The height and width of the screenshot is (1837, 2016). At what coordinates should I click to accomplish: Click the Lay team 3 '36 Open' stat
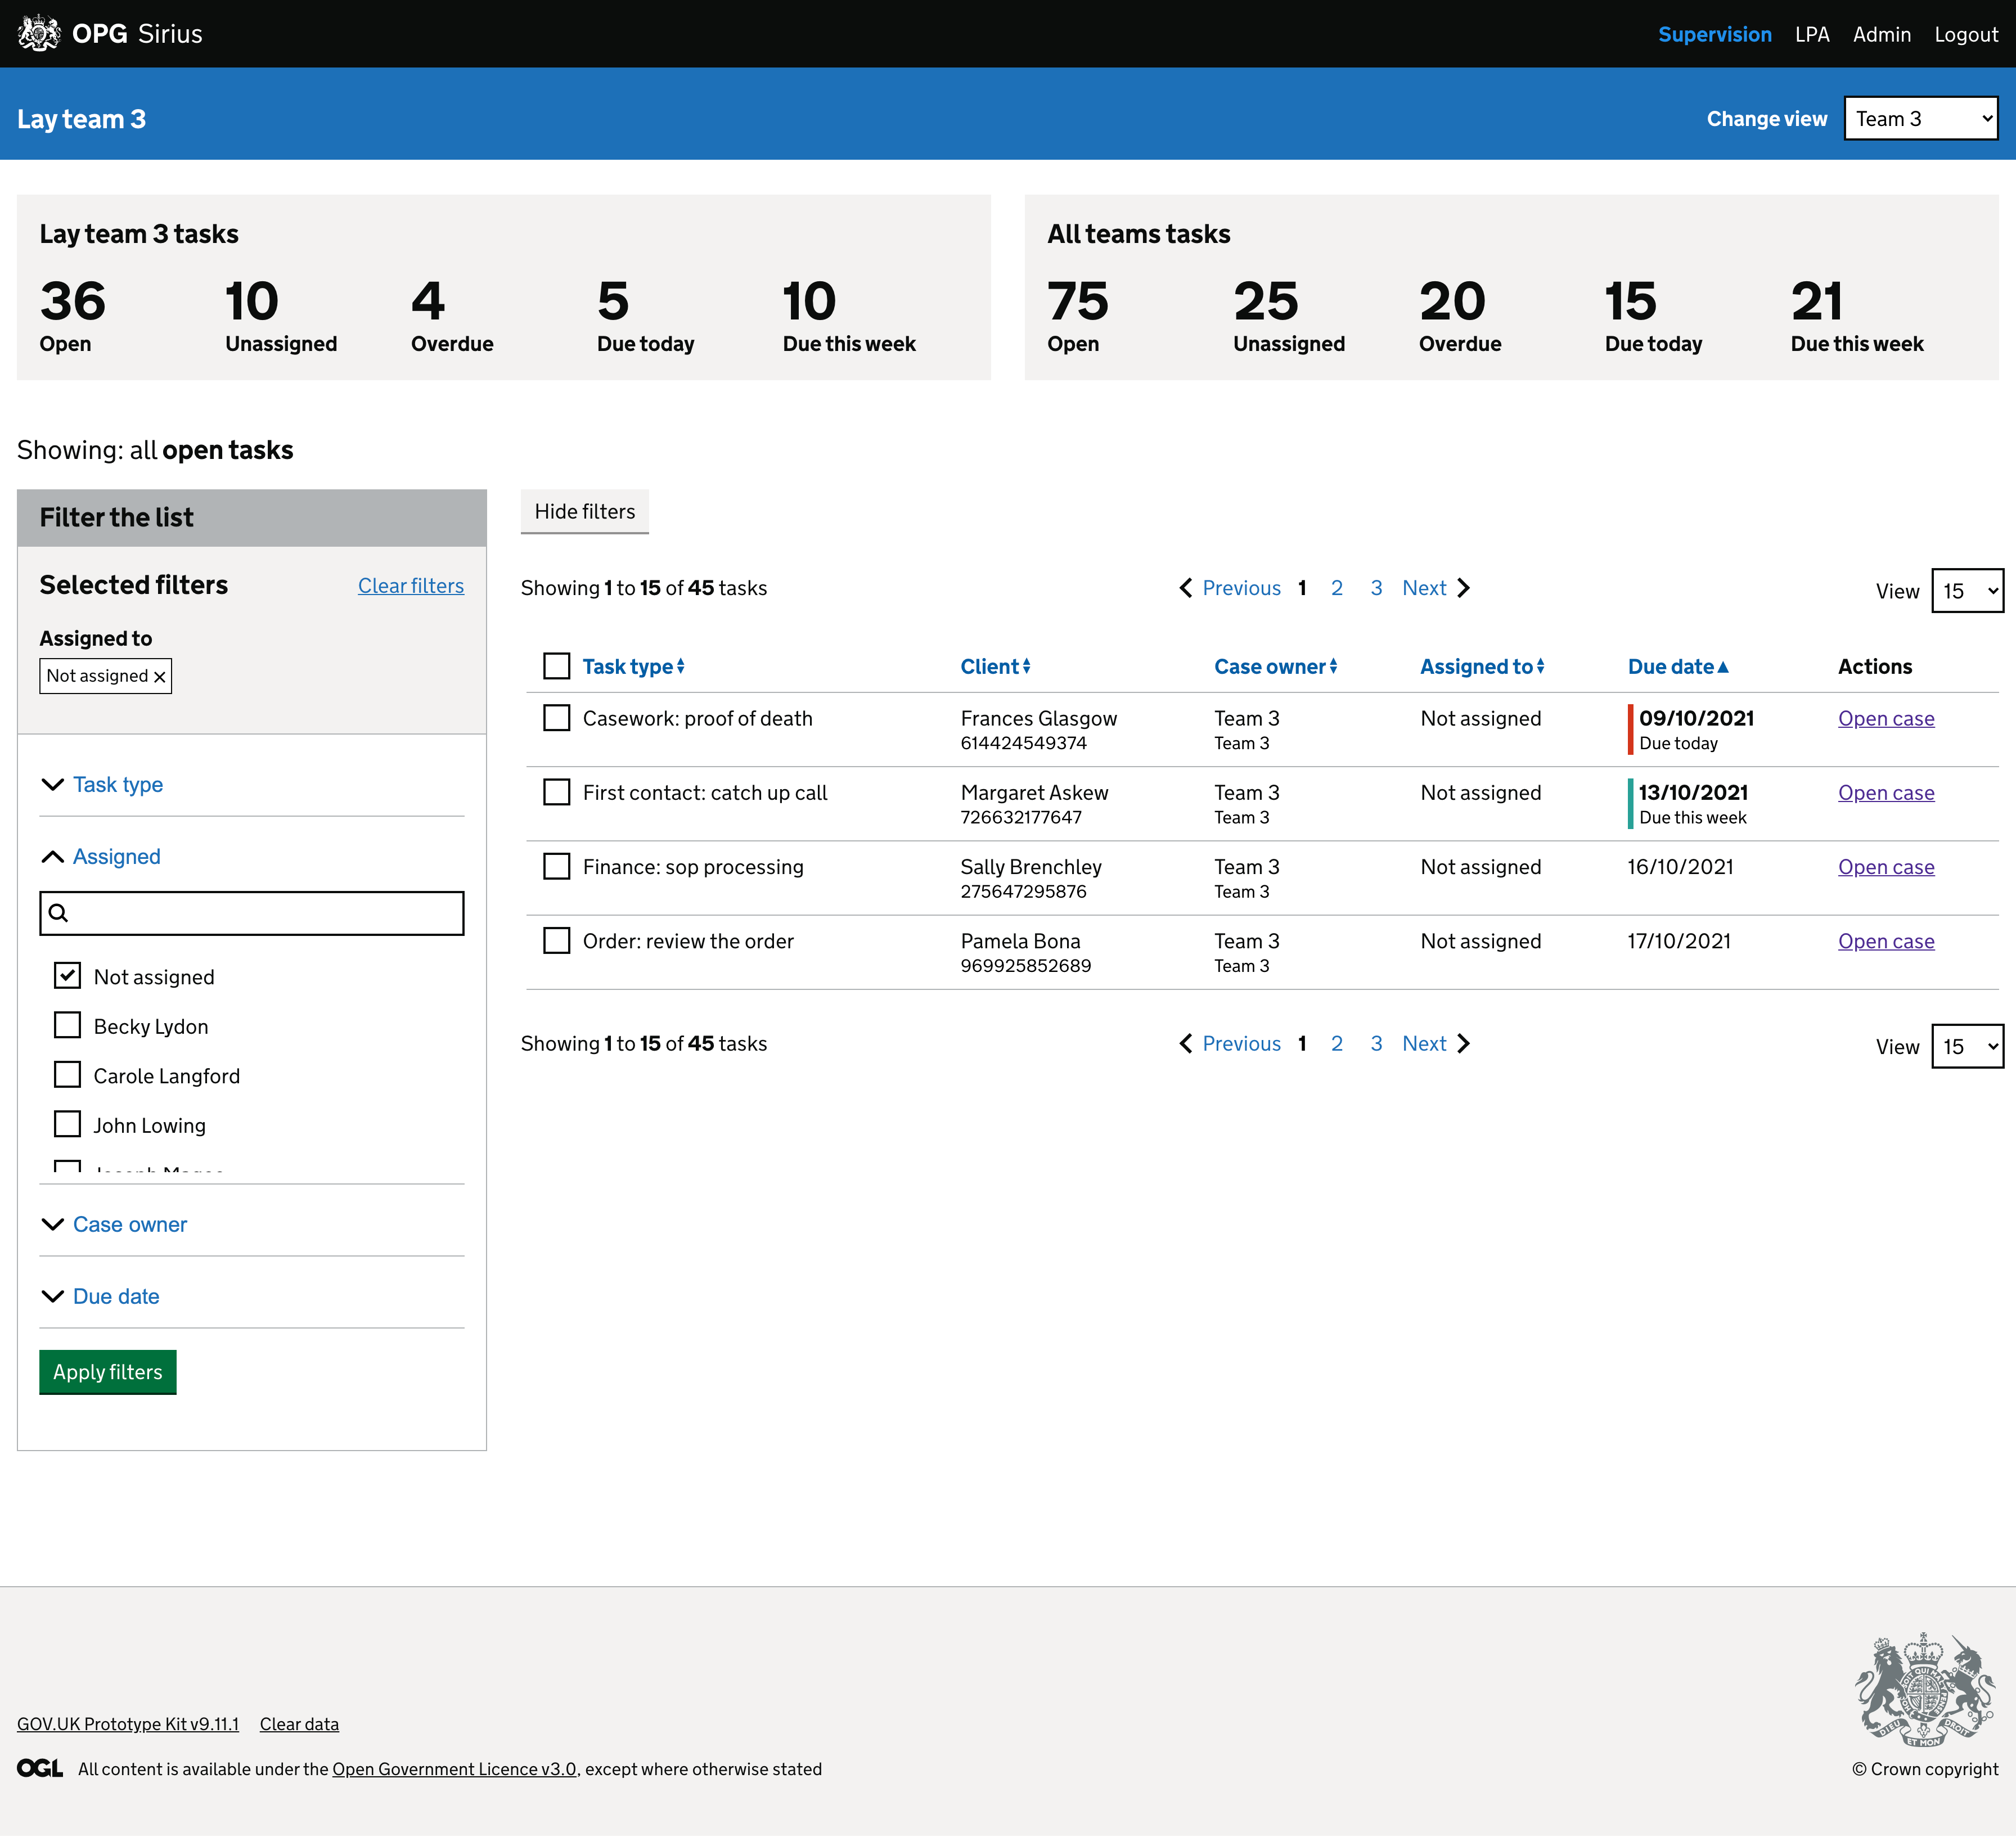(73, 316)
